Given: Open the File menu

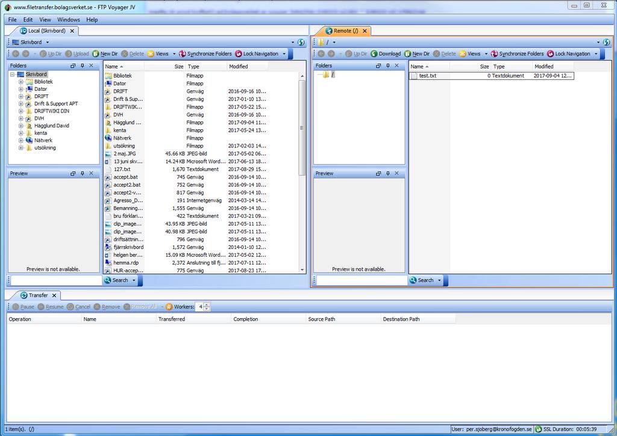Looking at the screenshot, I should (13, 20).
